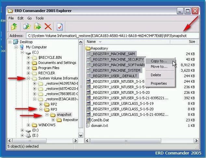Click the _REGISTRY_USER_NTUSER_S-1-5-20 file icon
The image size is (206, 158).
(88, 92)
